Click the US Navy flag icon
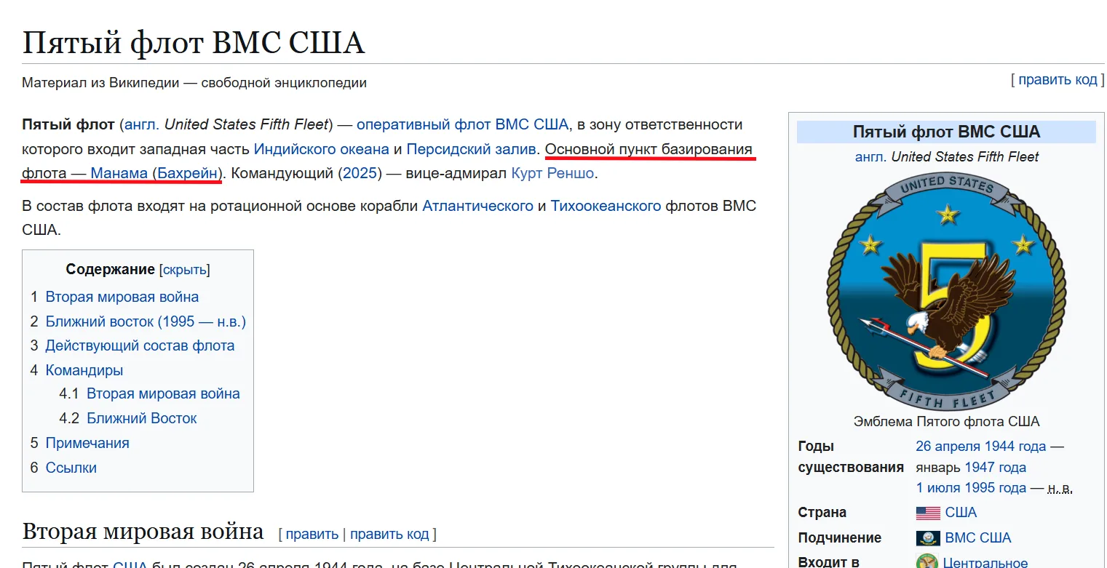 point(928,538)
